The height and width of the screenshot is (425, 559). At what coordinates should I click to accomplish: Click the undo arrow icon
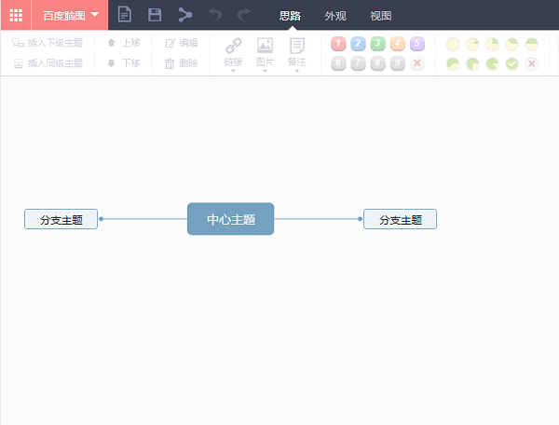[215, 15]
